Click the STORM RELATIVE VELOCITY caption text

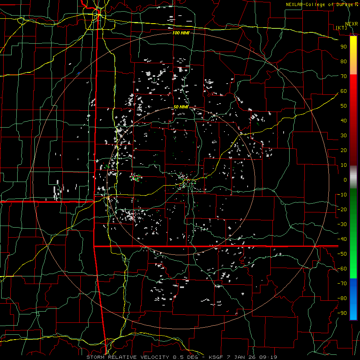[128, 357]
